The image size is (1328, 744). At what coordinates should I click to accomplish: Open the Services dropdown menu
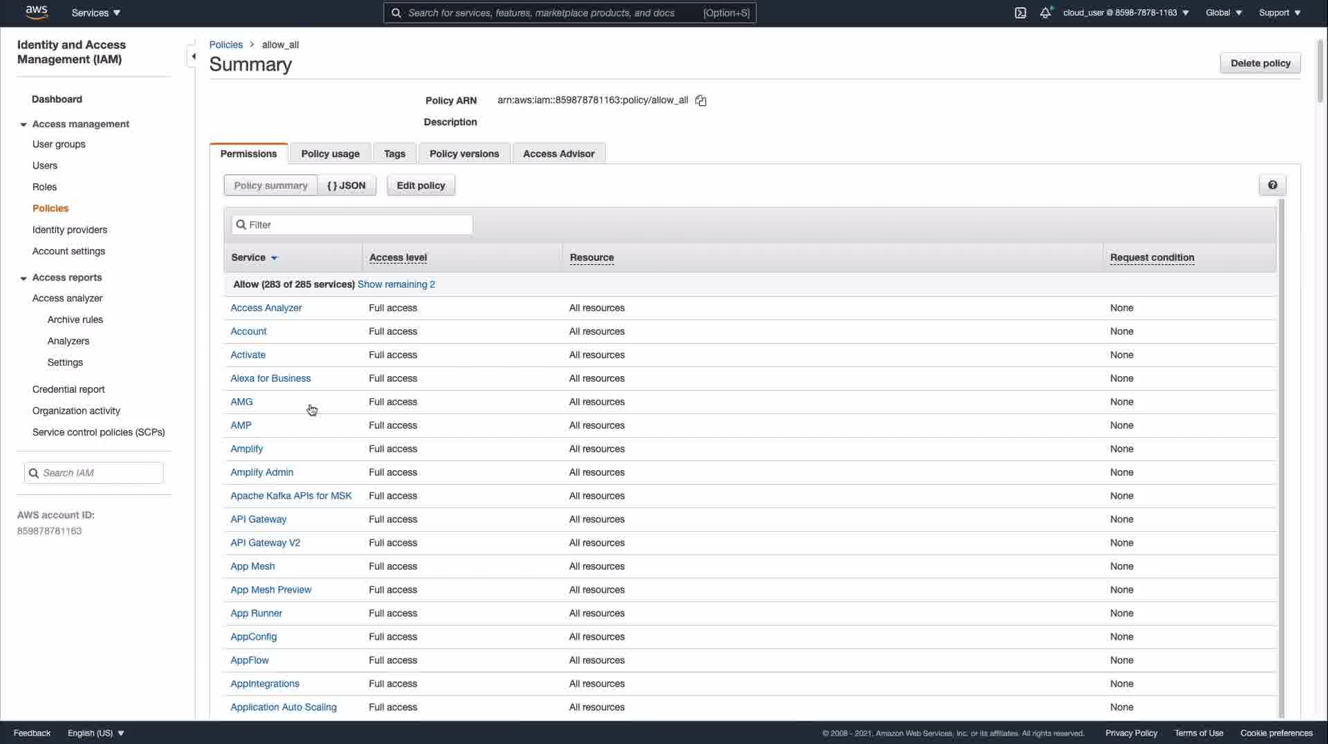click(96, 12)
